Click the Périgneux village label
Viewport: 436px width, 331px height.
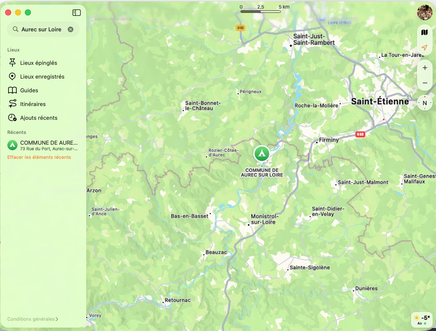tap(250, 91)
